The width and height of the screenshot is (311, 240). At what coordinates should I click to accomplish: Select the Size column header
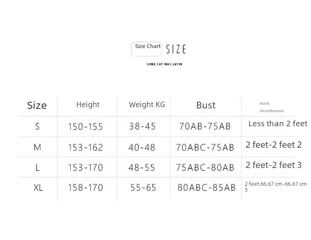pyautogui.click(x=37, y=106)
